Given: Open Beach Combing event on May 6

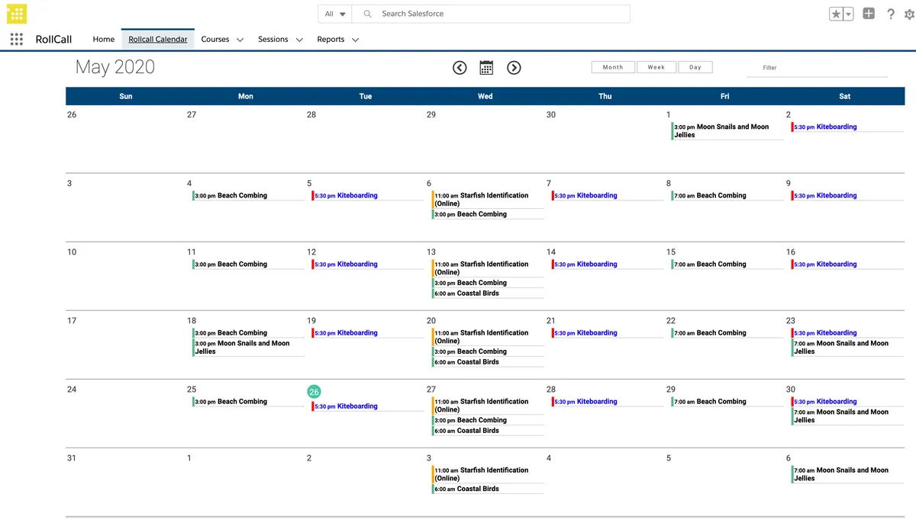Looking at the screenshot, I should (488, 214).
